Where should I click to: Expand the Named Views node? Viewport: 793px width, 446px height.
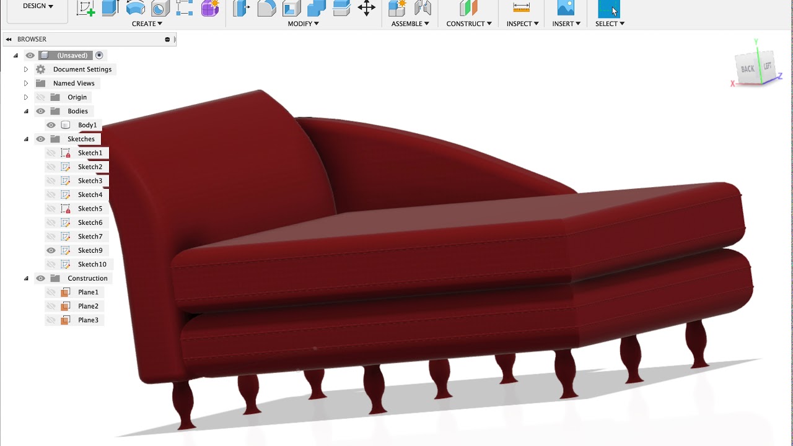click(x=26, y=84)
